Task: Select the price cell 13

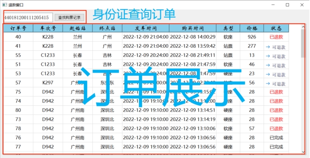Action: point(252,55)
